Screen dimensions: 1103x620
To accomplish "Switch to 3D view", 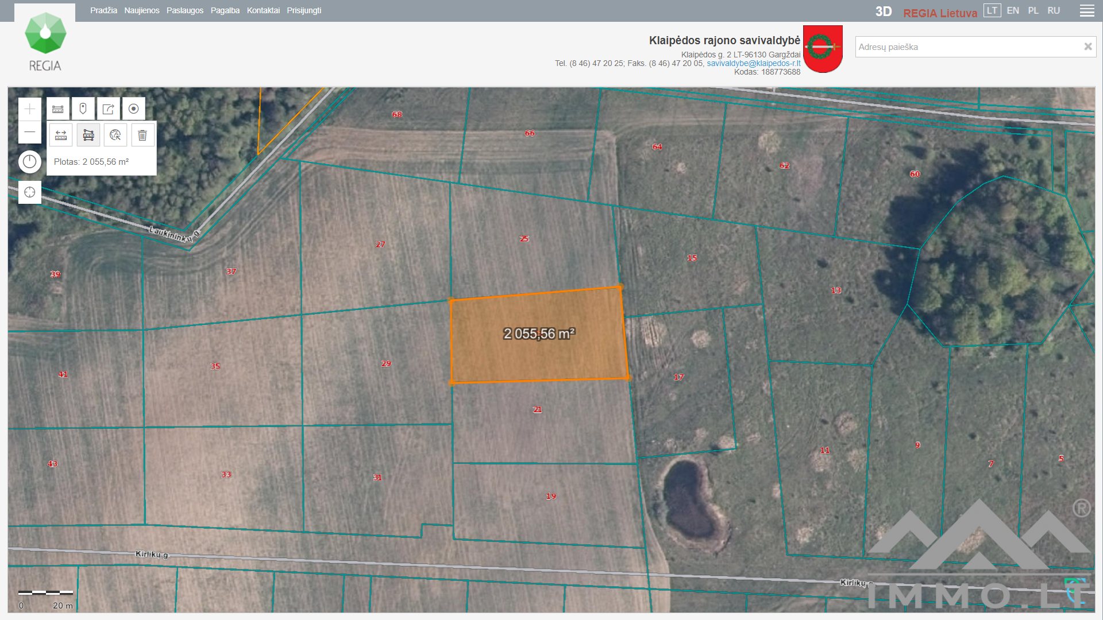I will 883,11.
